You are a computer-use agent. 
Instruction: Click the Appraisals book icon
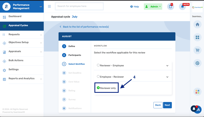[x=4, y=52]
